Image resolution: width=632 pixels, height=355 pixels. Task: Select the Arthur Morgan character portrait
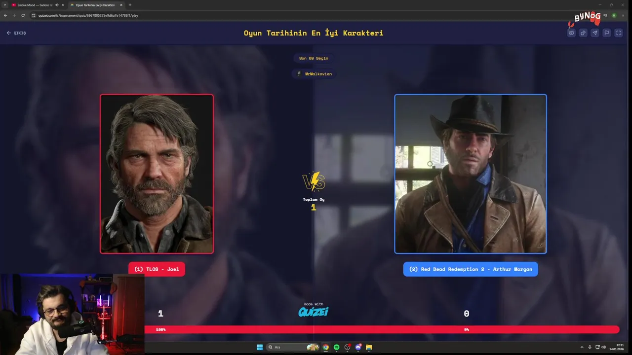(471, 174)
